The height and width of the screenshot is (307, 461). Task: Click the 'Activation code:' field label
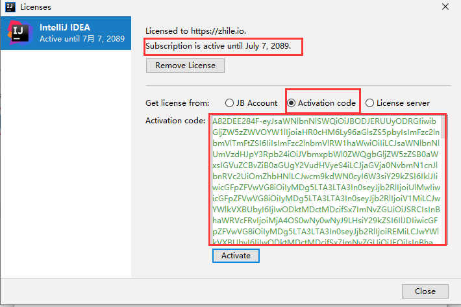click(x=175, y=121)
